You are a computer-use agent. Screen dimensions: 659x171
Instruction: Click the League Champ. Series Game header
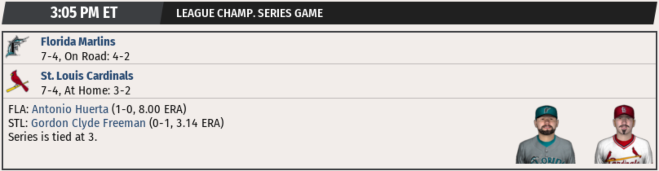(x=249, y=13)
